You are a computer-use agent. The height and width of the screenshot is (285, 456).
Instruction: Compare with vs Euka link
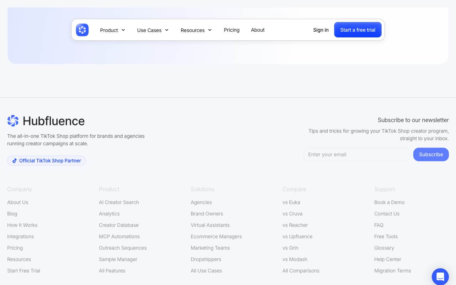click(x=291, y=202)
